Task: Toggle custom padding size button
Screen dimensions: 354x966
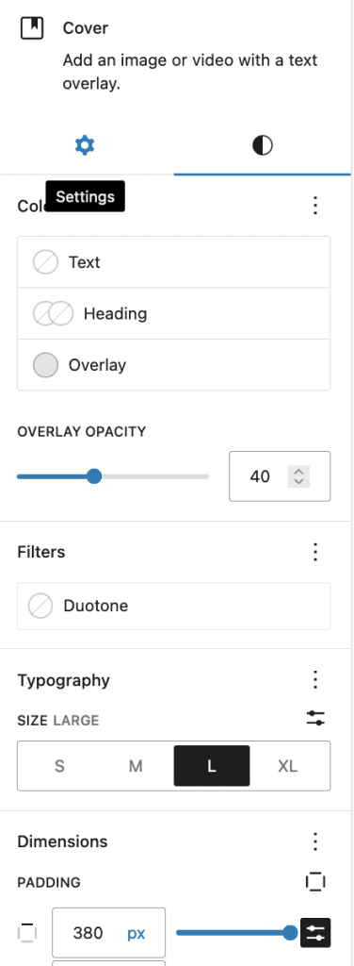Action: click(x=315, y=933)
